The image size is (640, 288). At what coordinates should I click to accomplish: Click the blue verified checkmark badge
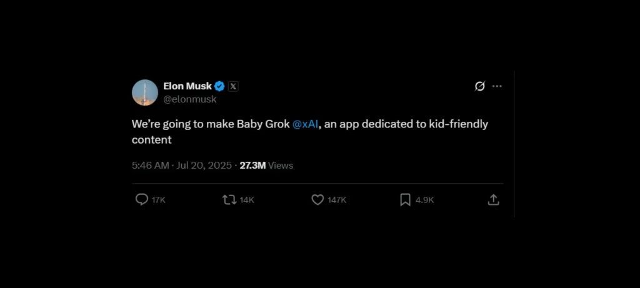point(220,86)
